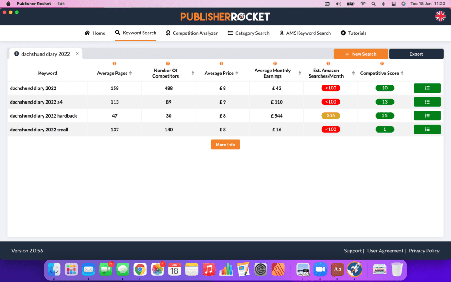The width and height of the screenshot is (451, 282).
Task: Open the Edit menu
Action: pos(61,4)
